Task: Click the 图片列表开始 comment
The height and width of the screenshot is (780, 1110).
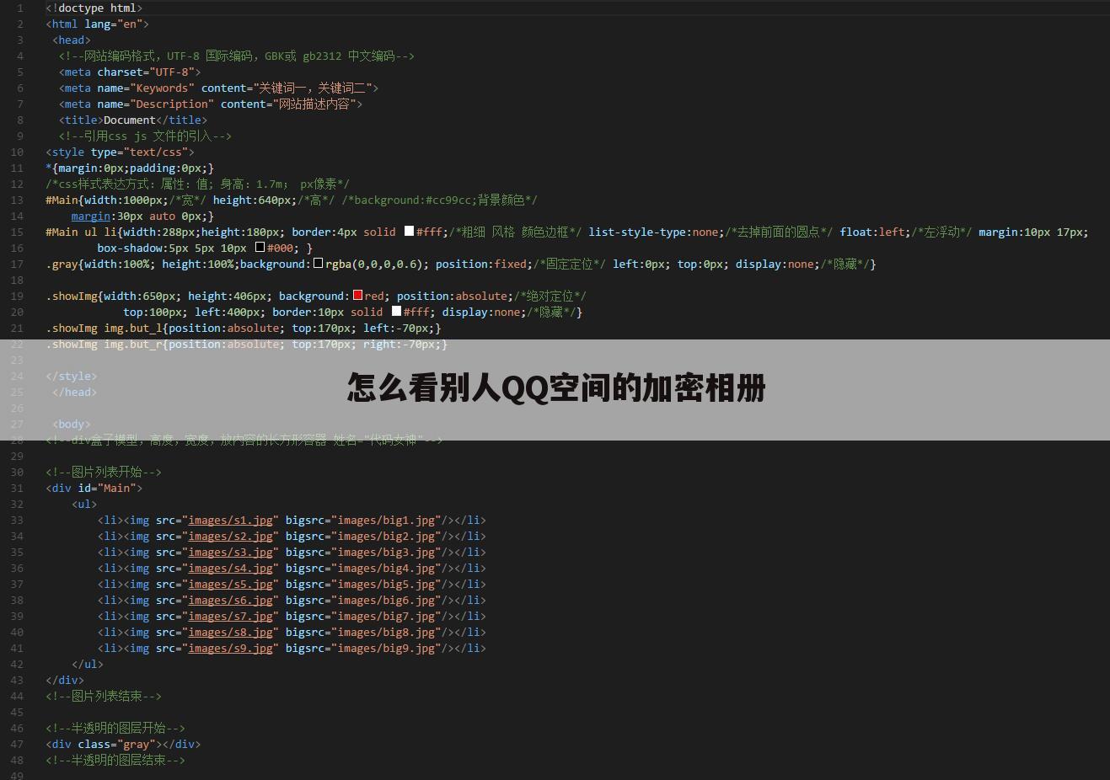Action: click(104, 472)
